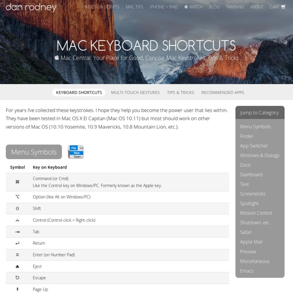
Task: Click the 'Page Up' row label
Action: tap(41, 290)
